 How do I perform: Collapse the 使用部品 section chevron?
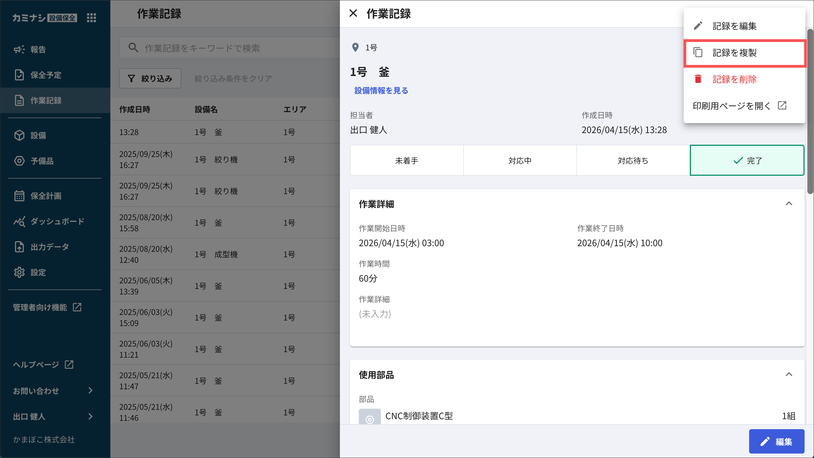(789, 375)
